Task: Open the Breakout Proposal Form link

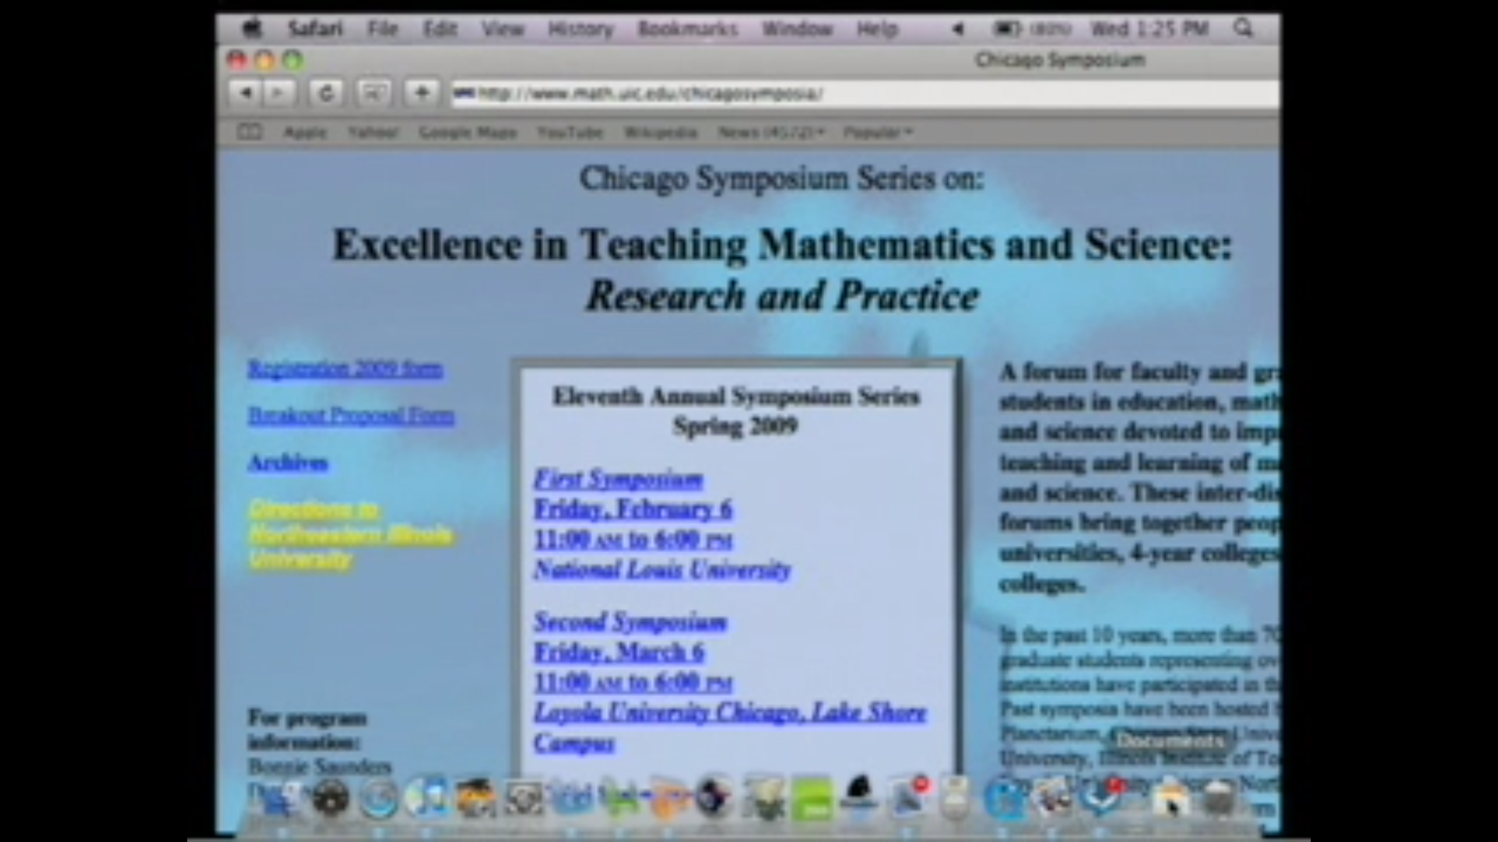Action: coord(350,416)
